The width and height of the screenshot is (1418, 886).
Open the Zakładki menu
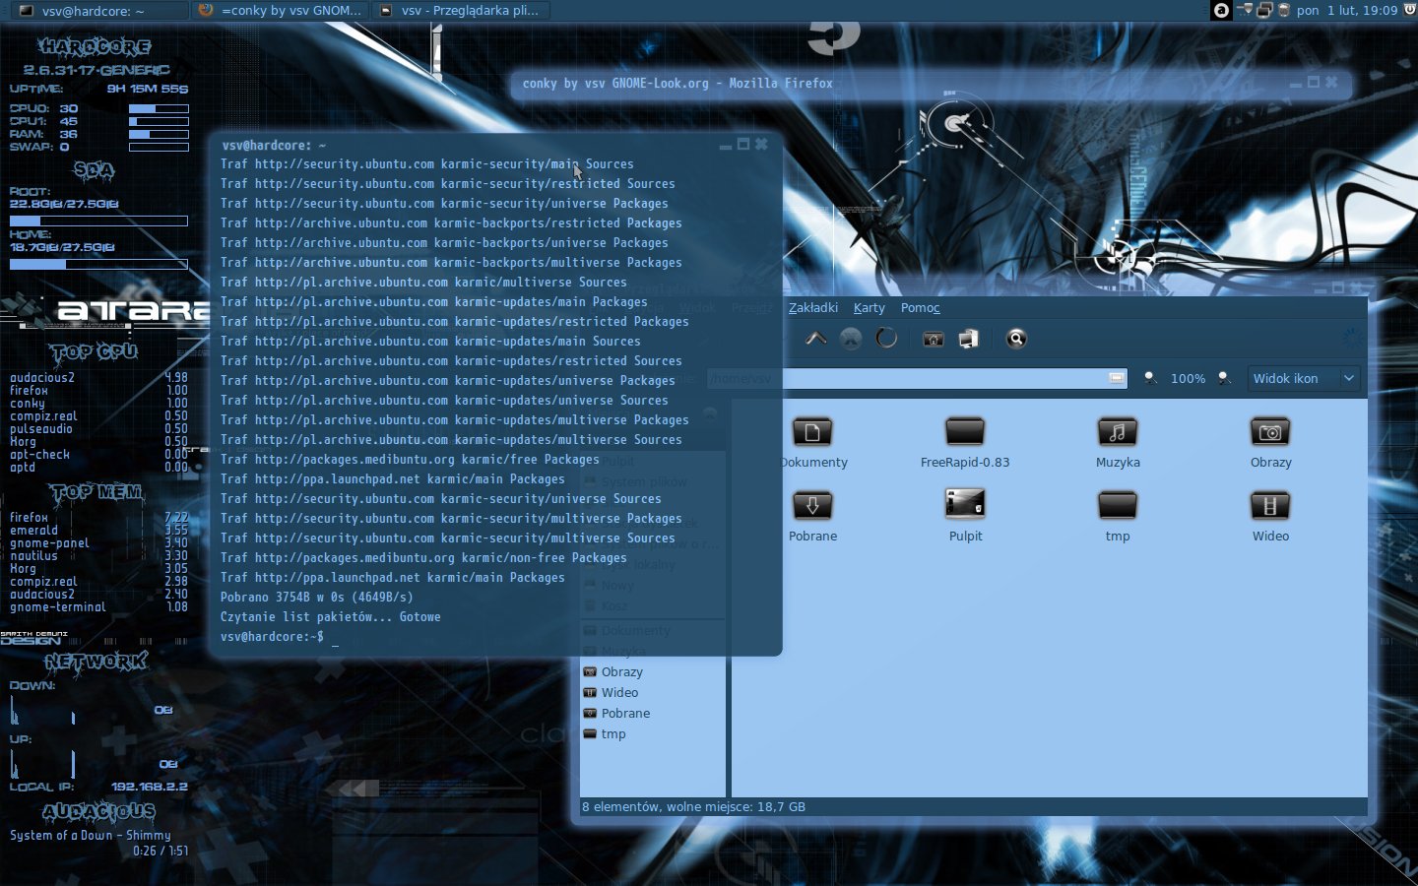812,308
